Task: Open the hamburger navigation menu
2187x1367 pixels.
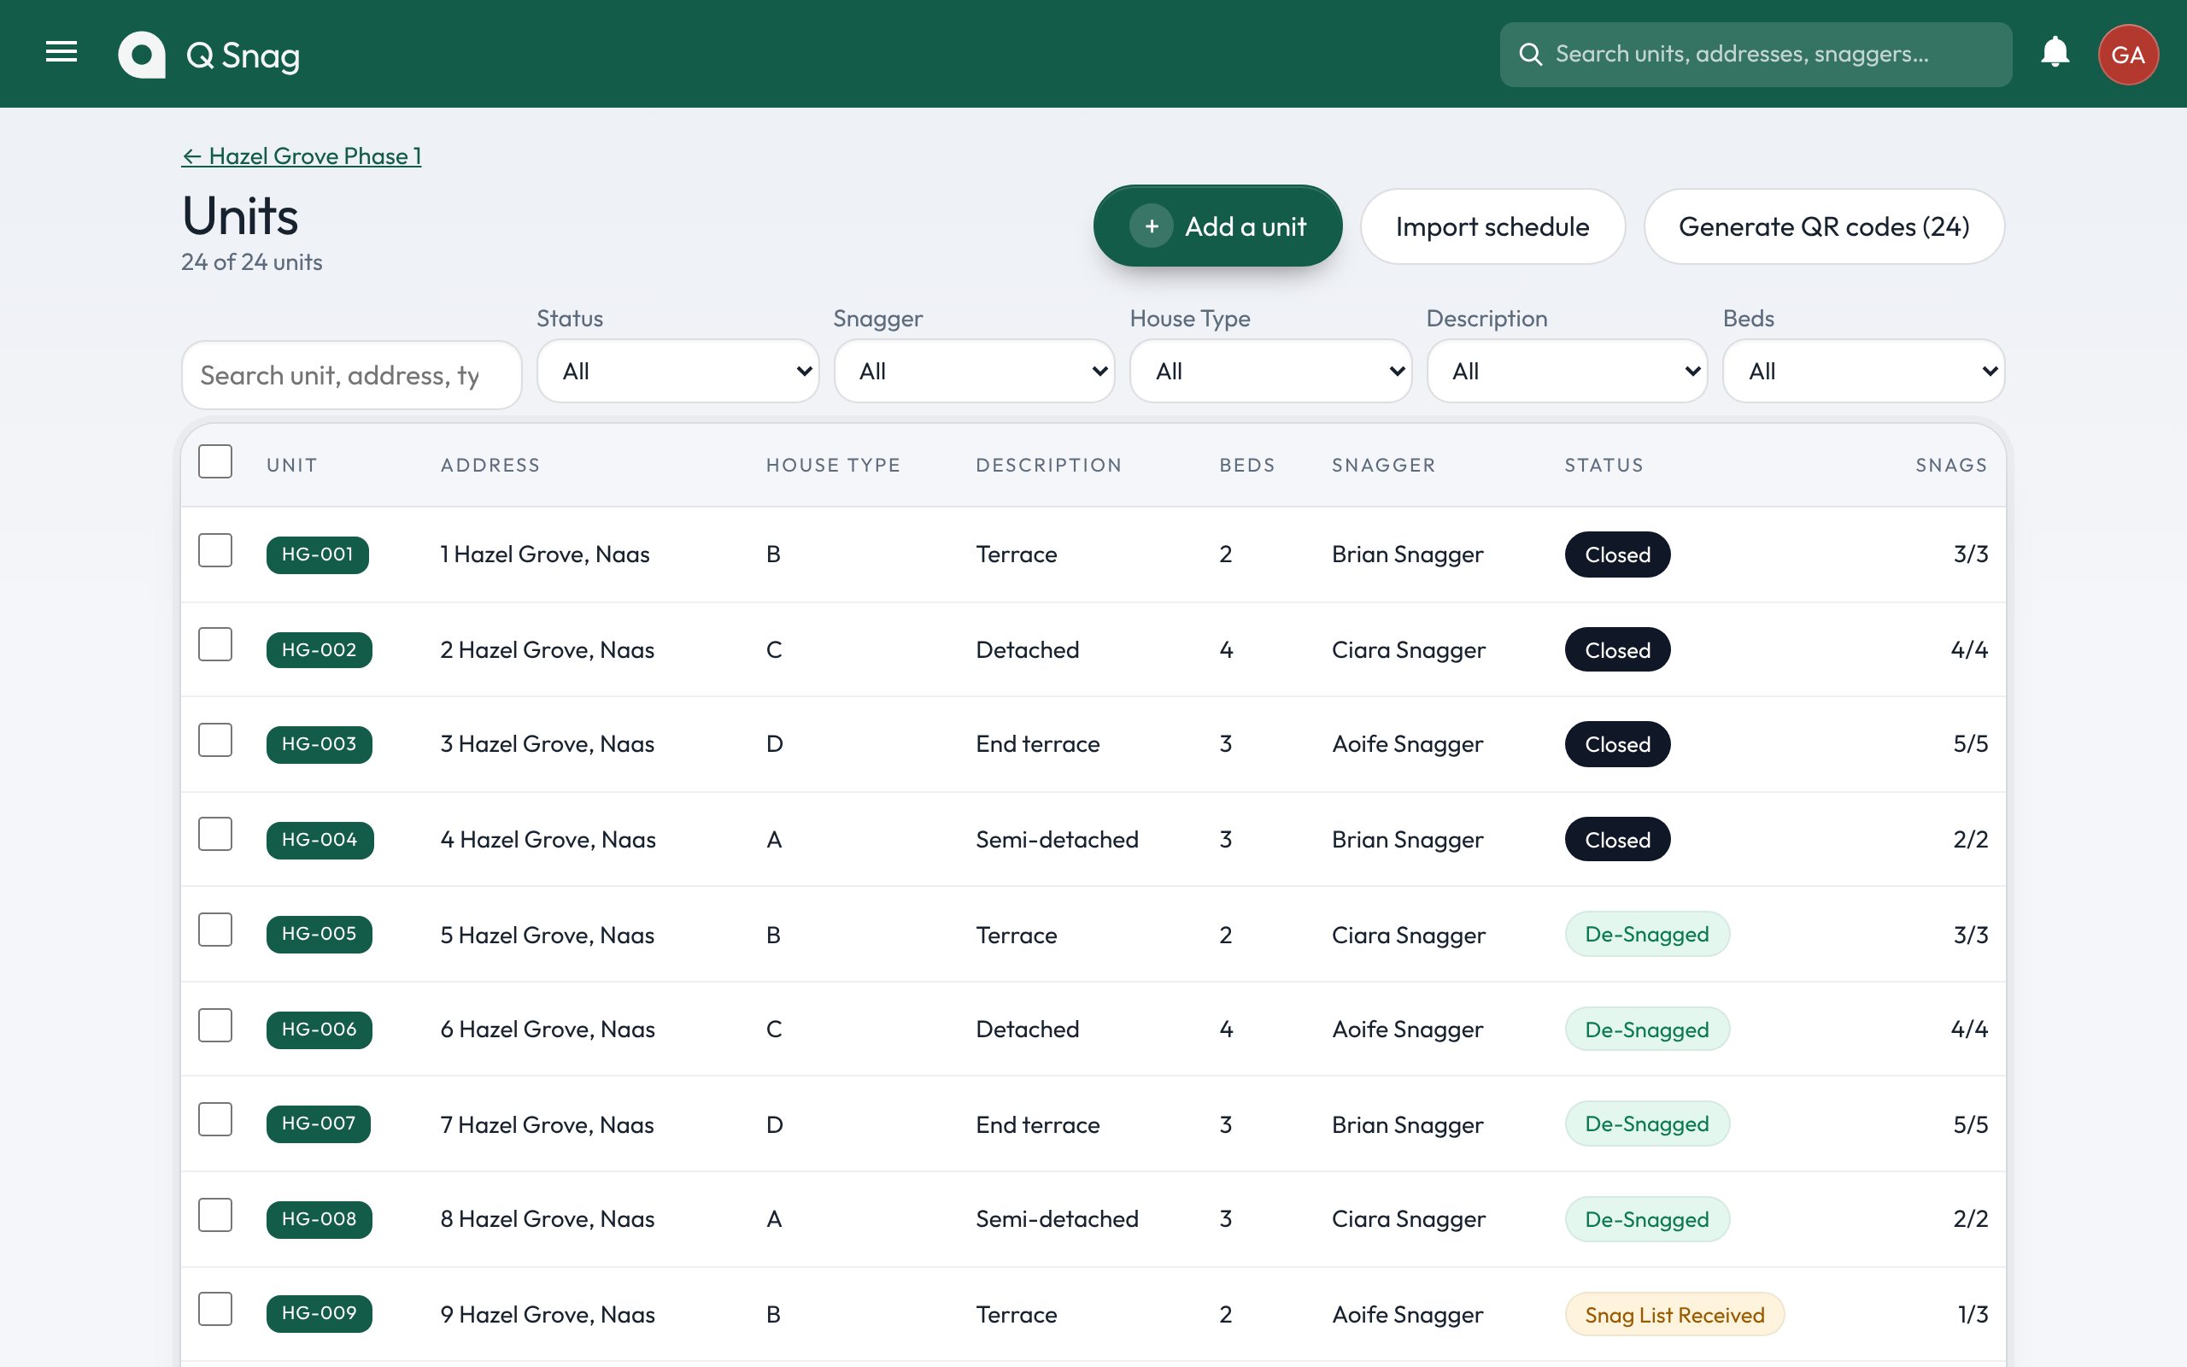Action: tap(62, 52)
